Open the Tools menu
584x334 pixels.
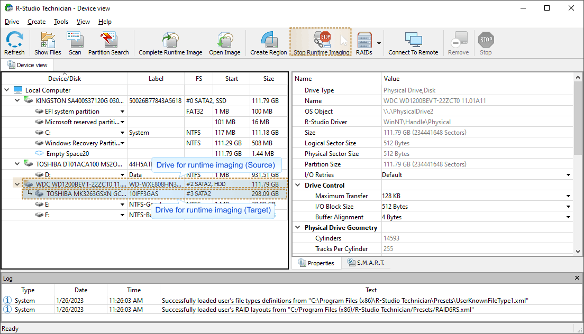[61, 22]
